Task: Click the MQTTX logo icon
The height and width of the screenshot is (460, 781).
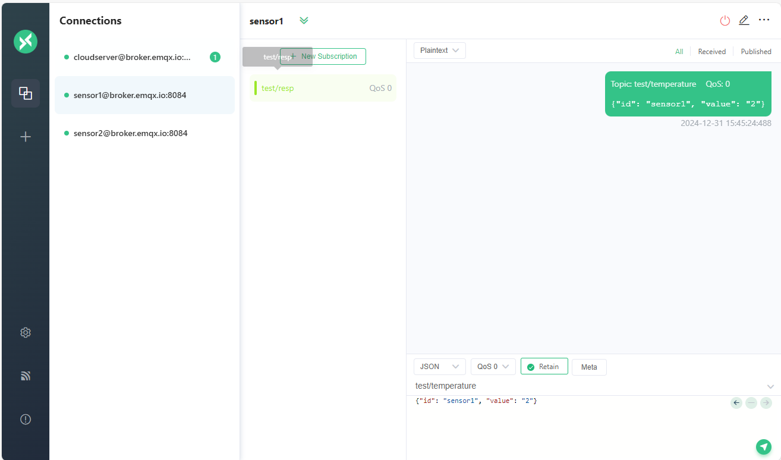Action: pos(26,41)
